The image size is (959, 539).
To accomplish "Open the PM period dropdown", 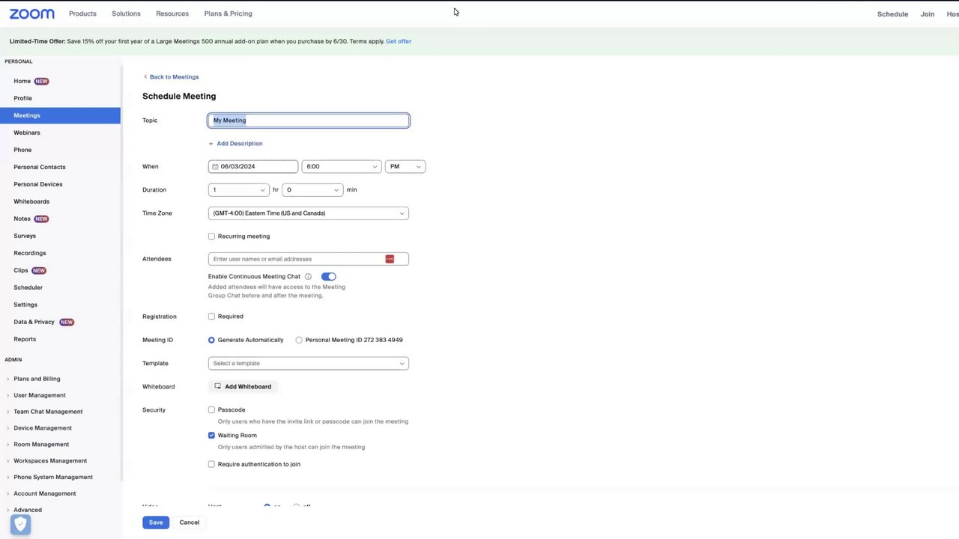I will pos(405,166).
